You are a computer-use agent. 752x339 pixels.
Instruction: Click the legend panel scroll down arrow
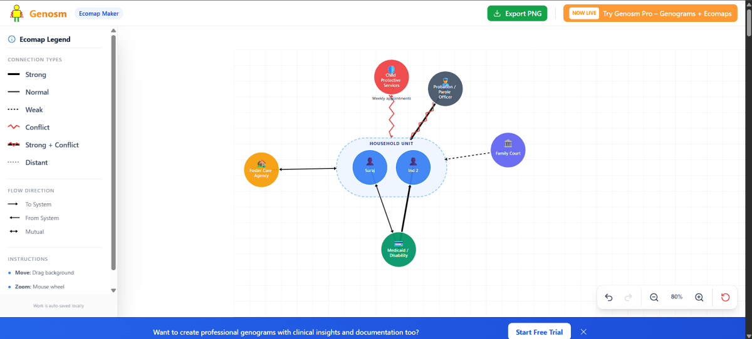(x=113, y=290)
